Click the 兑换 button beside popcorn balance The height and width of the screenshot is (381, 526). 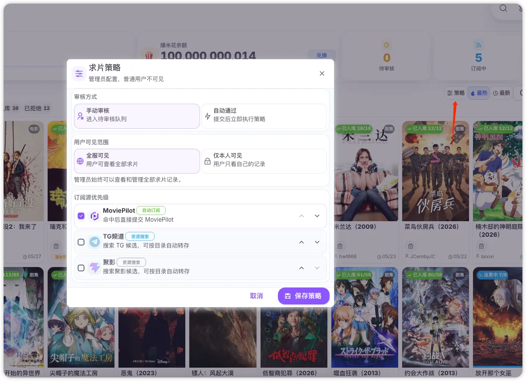[322, 55]
